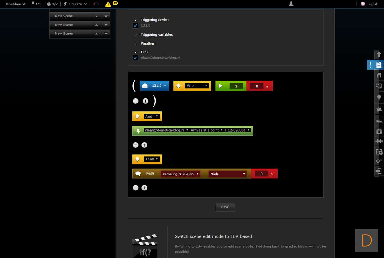
Task: Click the closing parenthesis of the condition
Action: pyautogui.click(x=154, y=101)
